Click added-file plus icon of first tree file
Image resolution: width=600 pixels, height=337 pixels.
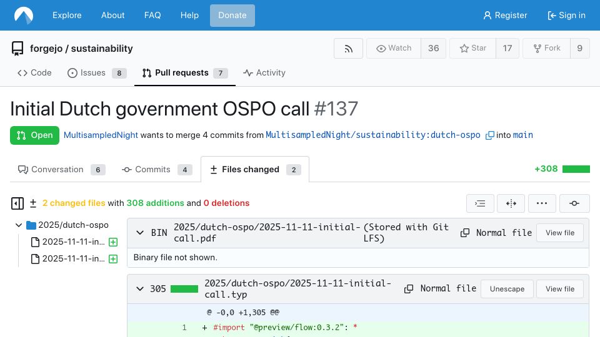click(113, 242)
